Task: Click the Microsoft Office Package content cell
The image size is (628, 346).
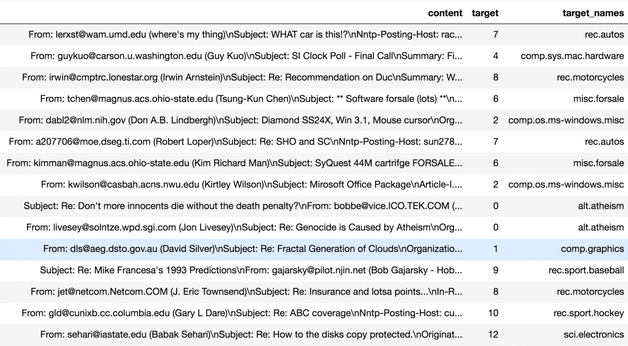Action: pos(251,184)
